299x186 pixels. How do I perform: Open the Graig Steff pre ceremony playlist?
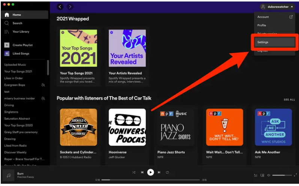tap(21, 132)
